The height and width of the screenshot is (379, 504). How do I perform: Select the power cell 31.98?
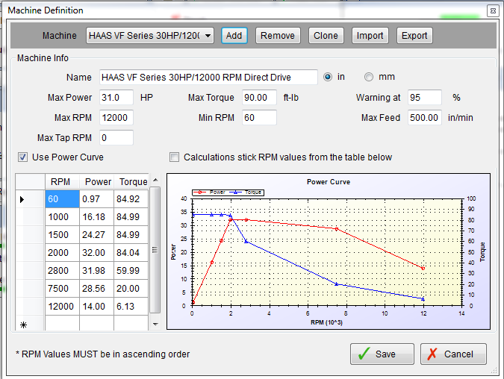tap(96, 270)
